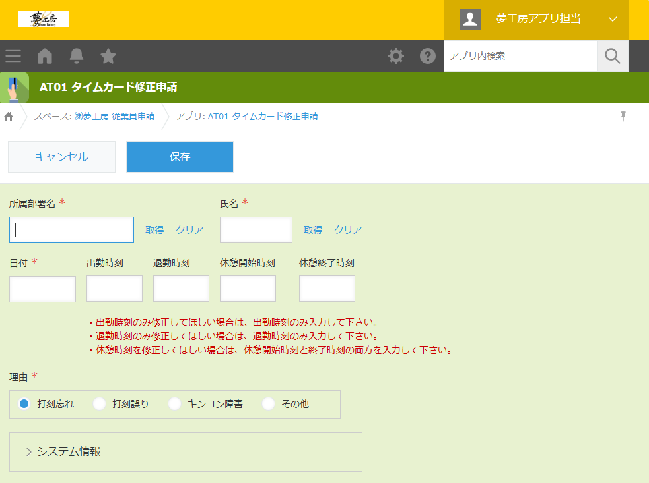649x483 pixels.
Task: Open the favorites star icon
Action: (x=108, y=56)
